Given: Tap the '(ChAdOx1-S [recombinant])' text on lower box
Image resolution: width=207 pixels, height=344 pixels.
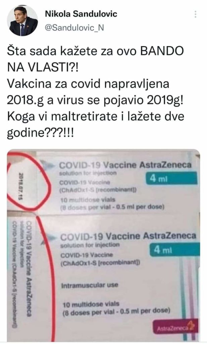Looking at the screenshot, I should (x=100, y=263).
